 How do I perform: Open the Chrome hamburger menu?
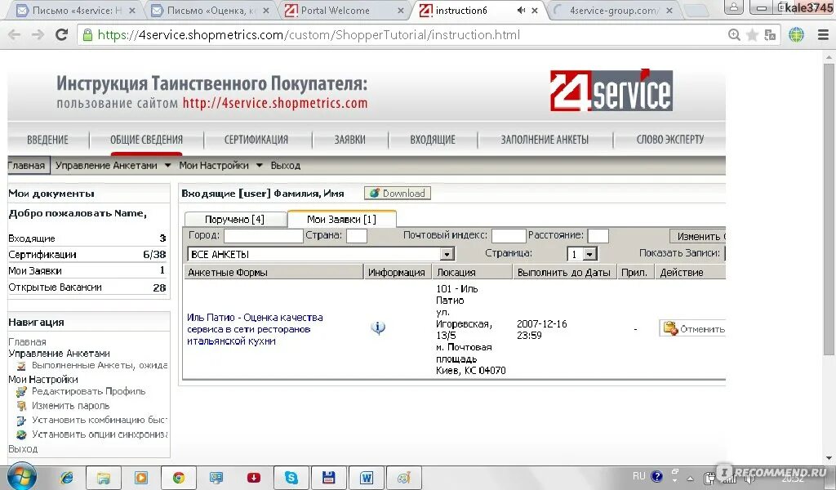[x=823, y=34]
